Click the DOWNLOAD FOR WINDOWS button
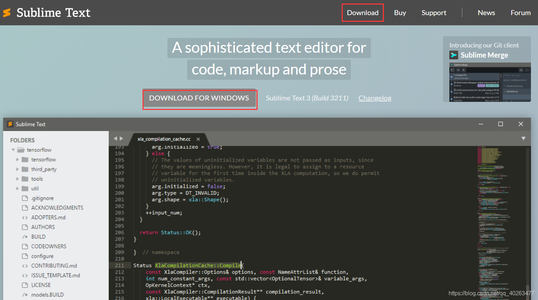Screen dimensions: 538x300 click(199, 98)
